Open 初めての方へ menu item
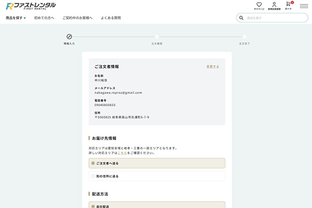The width and height of the screenshot is (312, 208). (x=44, y=18)
